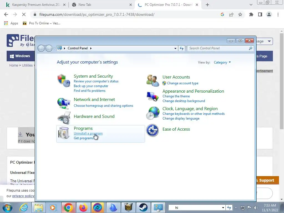The image size is (284, 213).
Task: Click the Filepuma privacy policy link
Action: (23, 196)
